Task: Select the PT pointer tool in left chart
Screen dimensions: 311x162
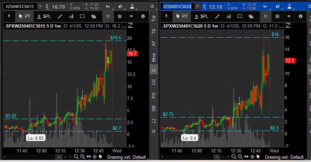Action: click(24, 16)
